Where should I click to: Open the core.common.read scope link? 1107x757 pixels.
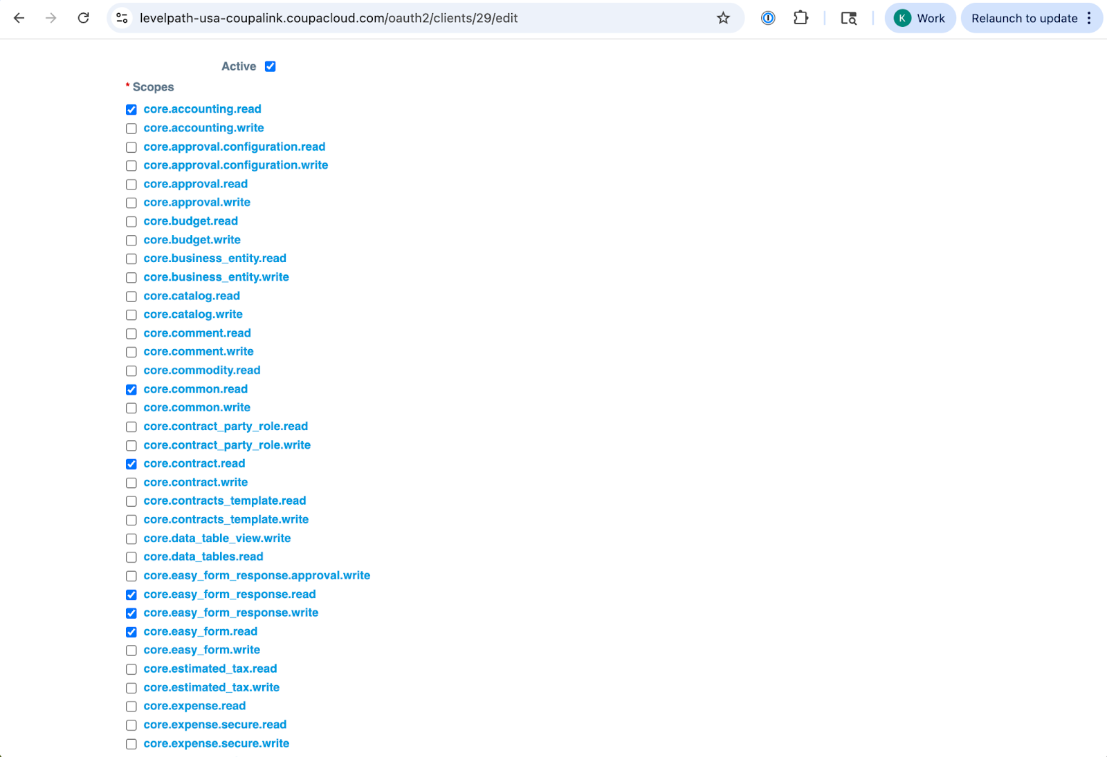pos(195,389)
